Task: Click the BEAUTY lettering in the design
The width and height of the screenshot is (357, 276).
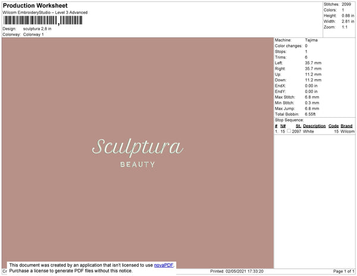Action: coord(138,165)
